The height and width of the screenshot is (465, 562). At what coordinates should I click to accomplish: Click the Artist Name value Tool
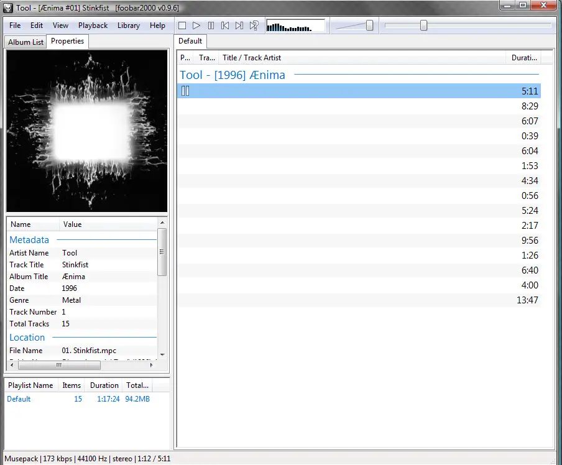click(x=70, y=253)
